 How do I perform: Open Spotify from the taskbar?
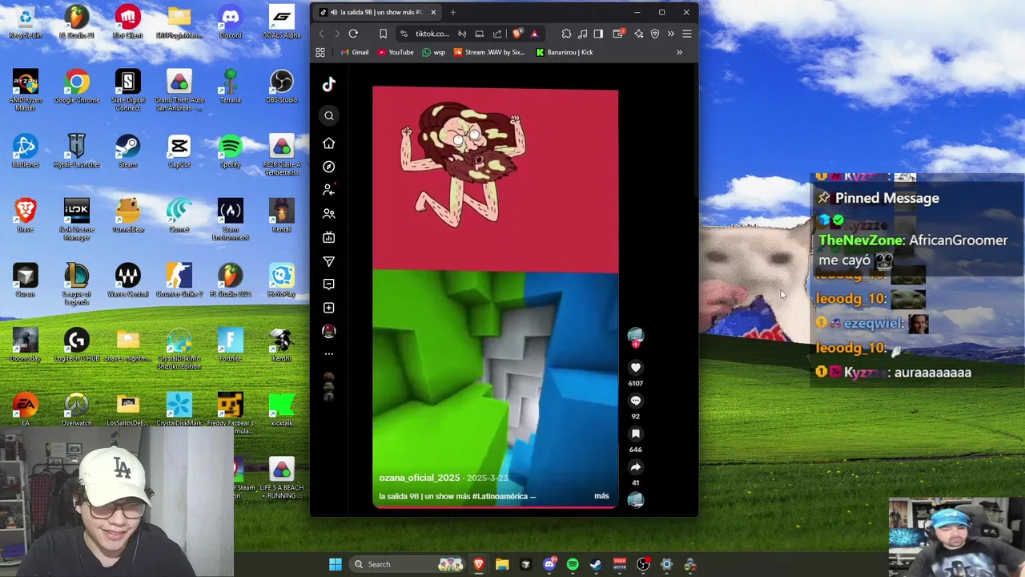[573, 564]
